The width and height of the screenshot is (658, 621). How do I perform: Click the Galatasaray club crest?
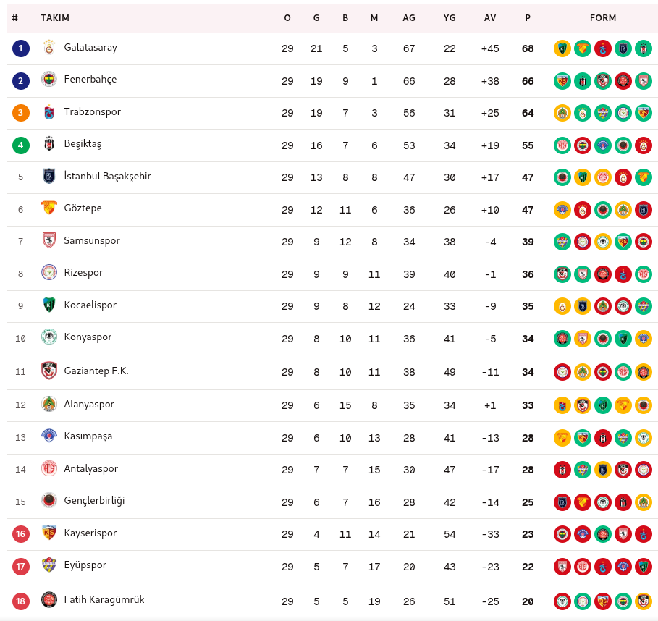(49, 48)
